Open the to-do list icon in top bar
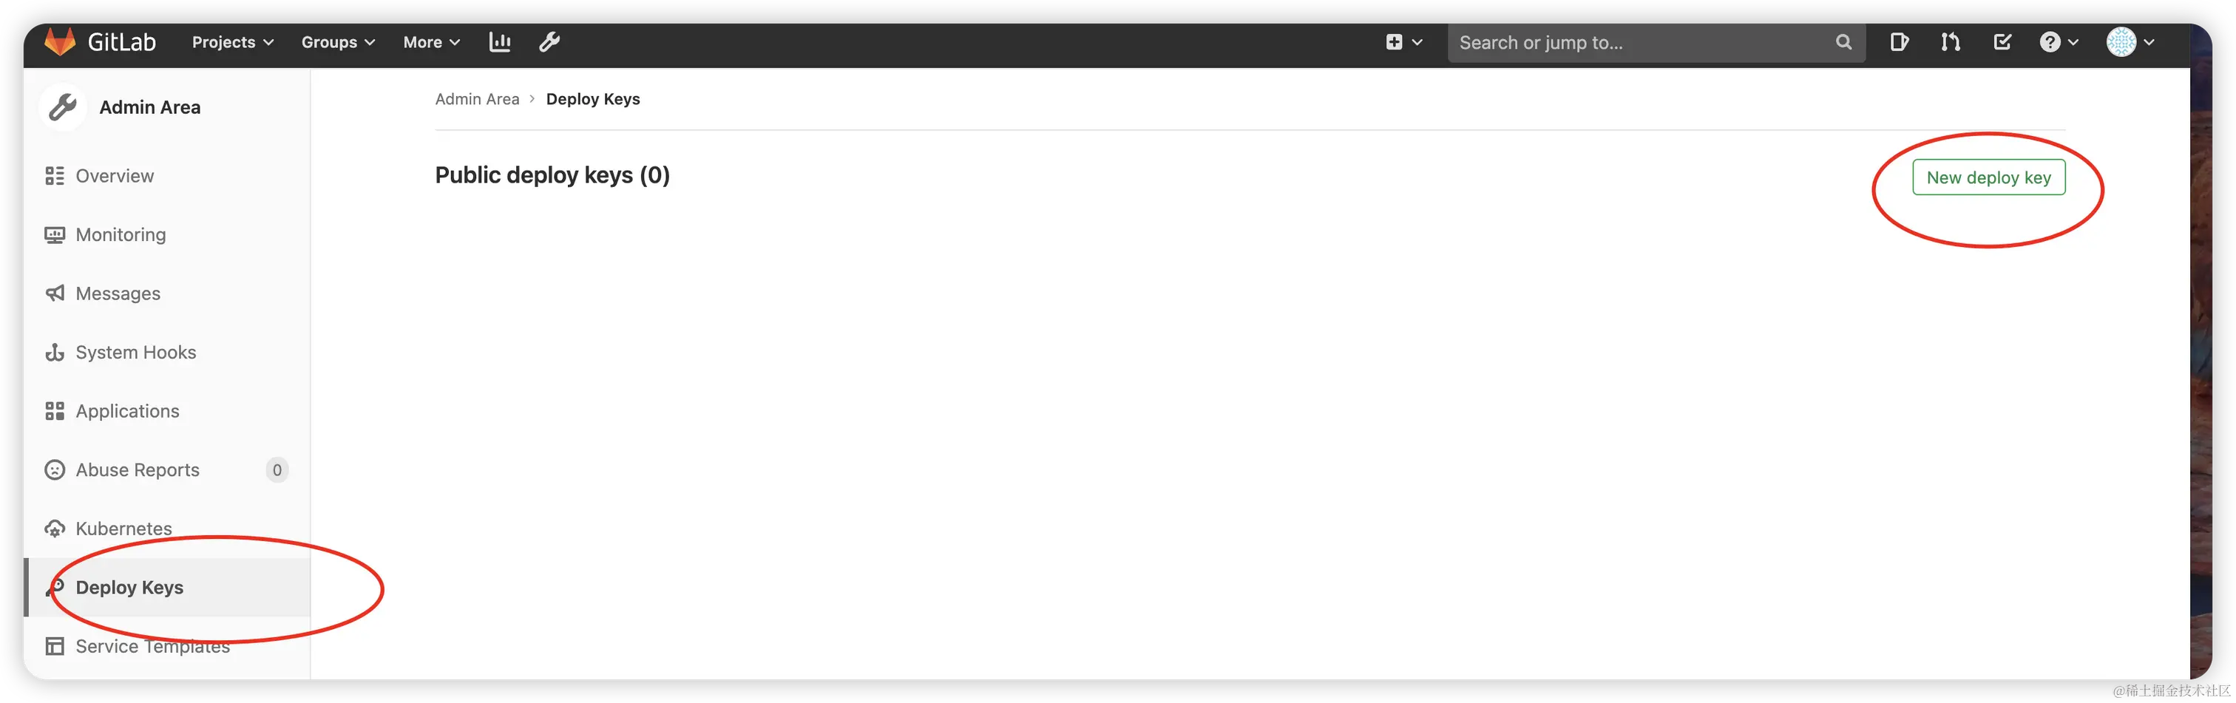 [2002, 41]
